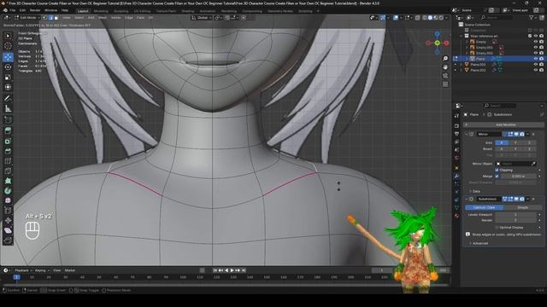
Task: Hide the Plane.002 object in outliner
Action: tap(536, 65)
